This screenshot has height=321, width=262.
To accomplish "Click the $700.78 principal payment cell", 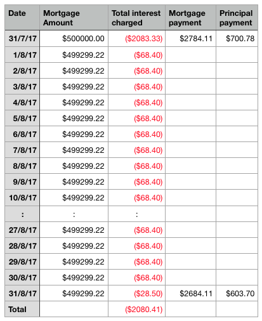I will [x=237, y=39].
